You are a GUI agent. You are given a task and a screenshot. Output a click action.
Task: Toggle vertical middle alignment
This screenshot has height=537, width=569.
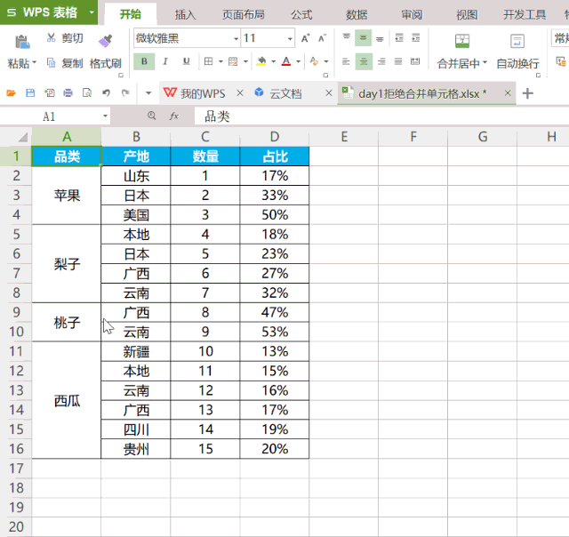[x=364, y=37]
